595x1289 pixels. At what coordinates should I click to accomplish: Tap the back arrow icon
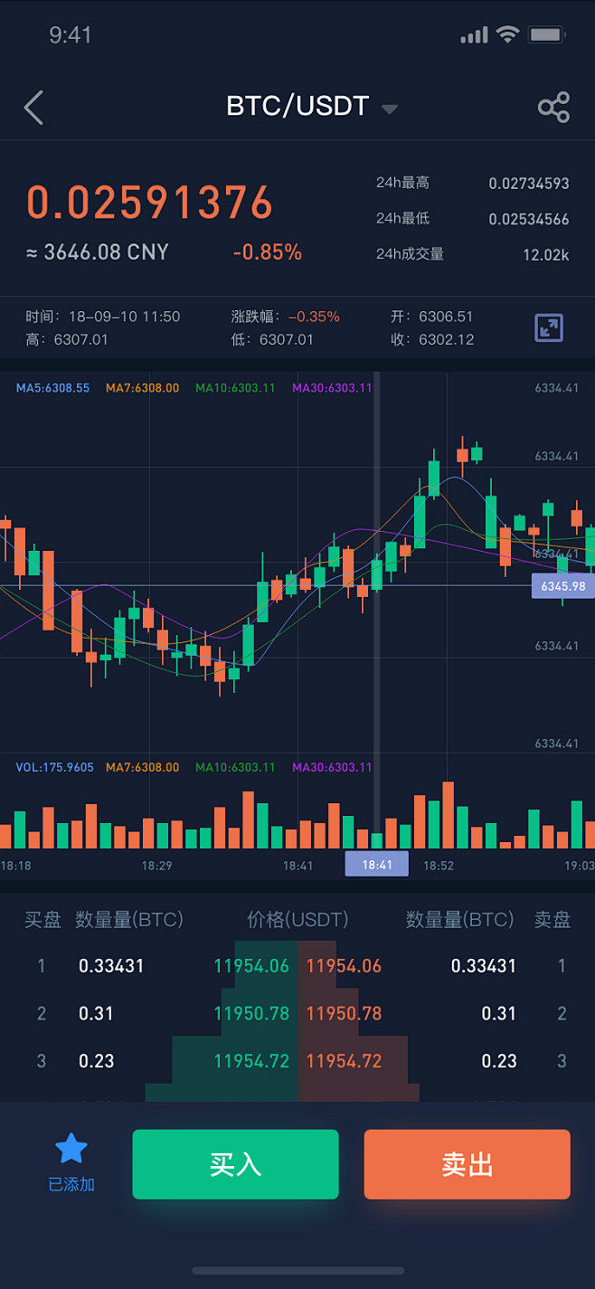[33, 108]
